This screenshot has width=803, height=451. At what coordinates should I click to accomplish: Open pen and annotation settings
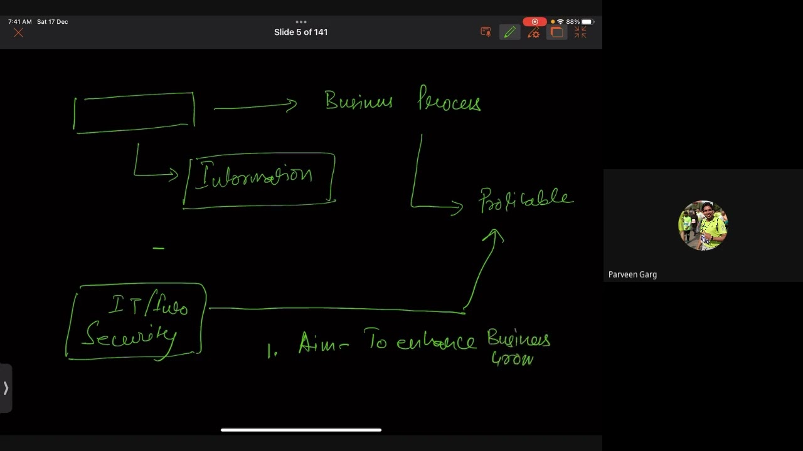533,33
